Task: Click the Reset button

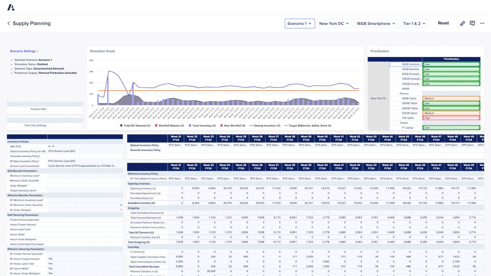Action: coord(443,23)
